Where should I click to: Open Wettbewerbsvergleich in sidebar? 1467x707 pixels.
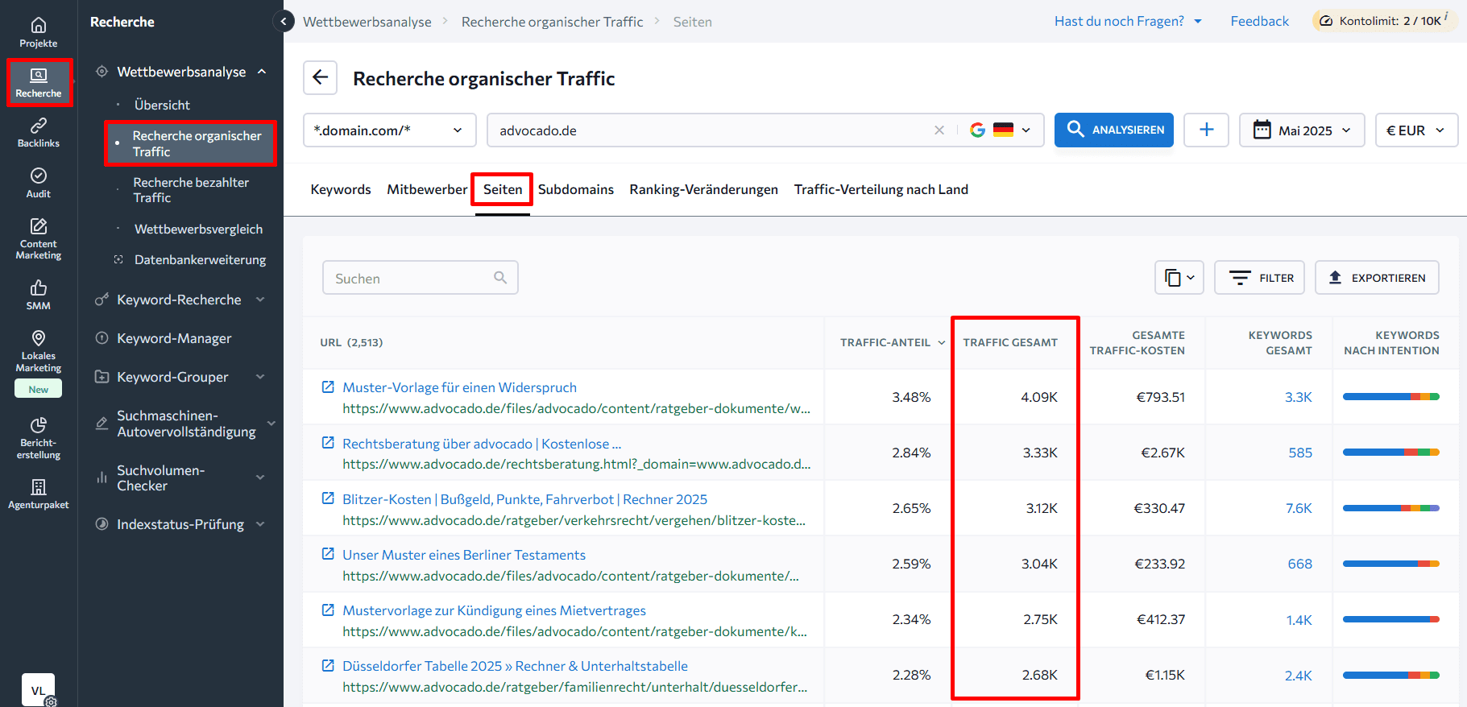(x=198, y=229)
